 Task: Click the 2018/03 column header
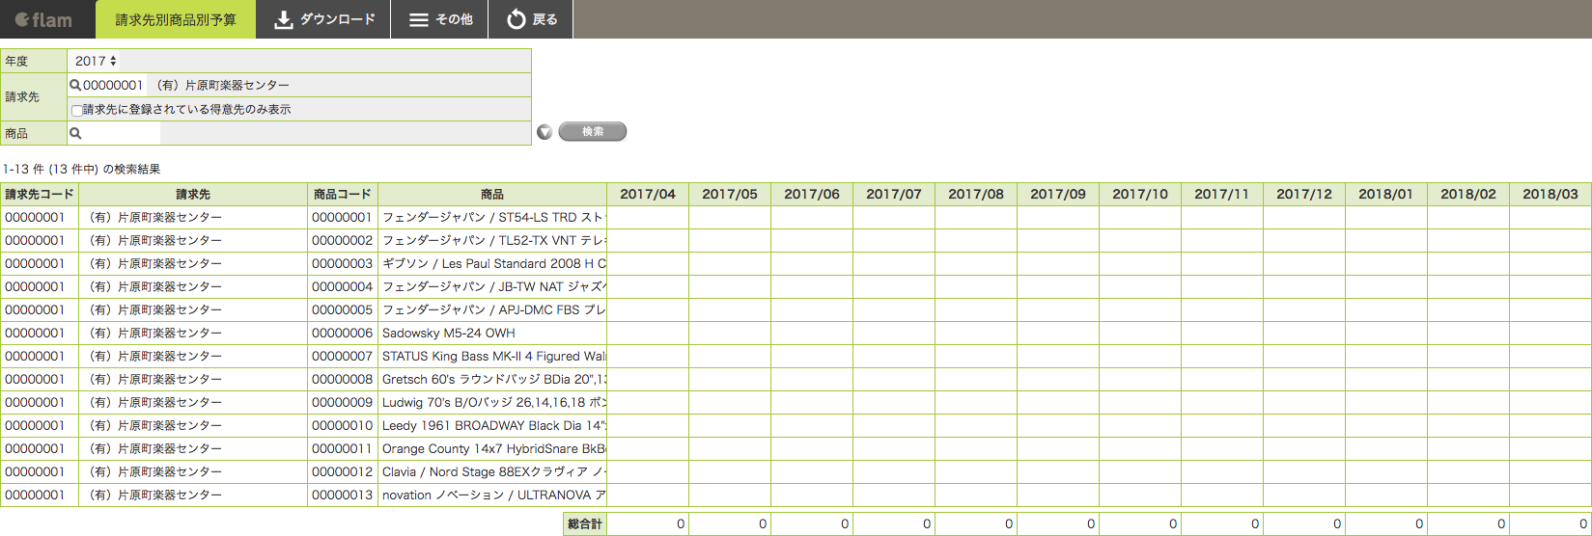point(1550,194)
